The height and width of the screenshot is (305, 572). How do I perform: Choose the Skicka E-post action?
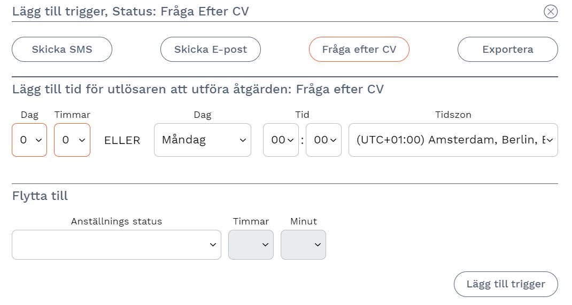tap(211, 50)
